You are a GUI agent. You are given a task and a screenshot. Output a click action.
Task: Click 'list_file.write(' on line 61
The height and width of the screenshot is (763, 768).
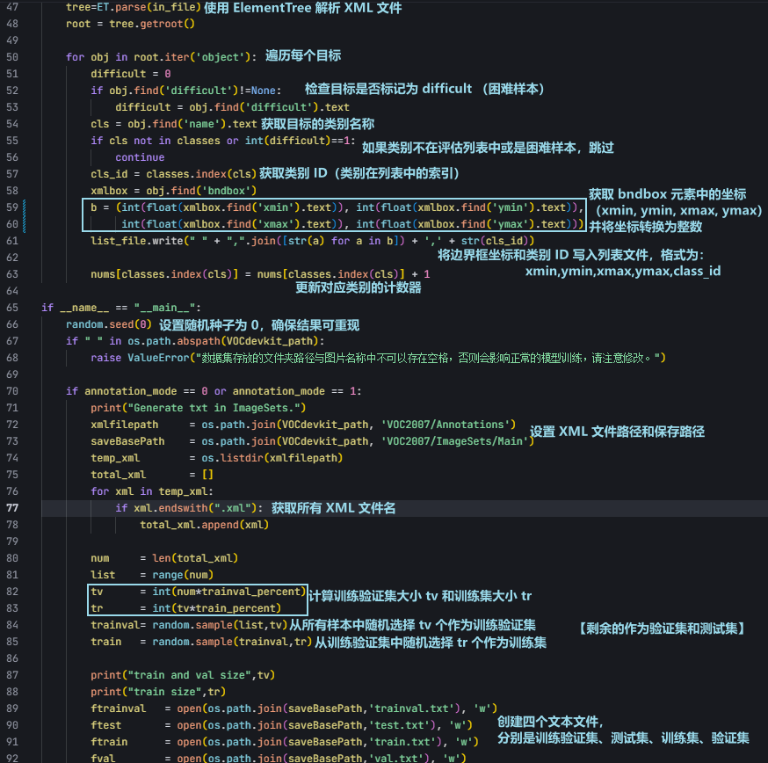point(140,241)
